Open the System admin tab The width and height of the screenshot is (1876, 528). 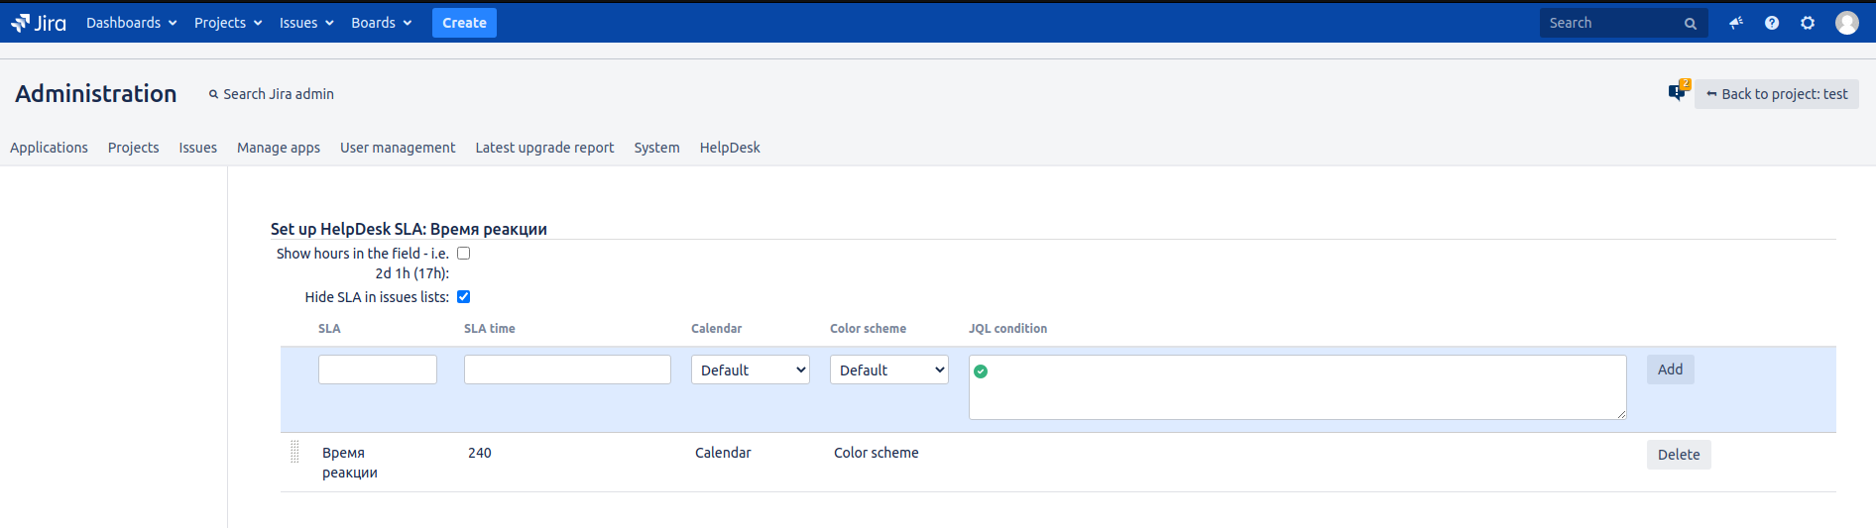click(x=656, y=148)
